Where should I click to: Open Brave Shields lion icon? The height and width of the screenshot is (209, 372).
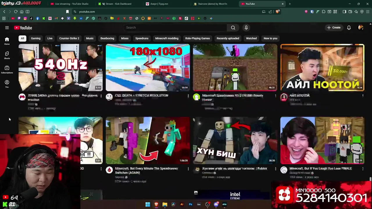click(x=278, y=12)
